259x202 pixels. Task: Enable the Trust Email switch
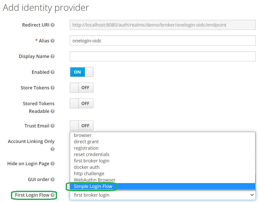(81, 126)
